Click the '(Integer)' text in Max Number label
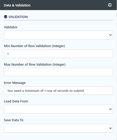Viewport: 117px width, 140px height. coord(59,64)
